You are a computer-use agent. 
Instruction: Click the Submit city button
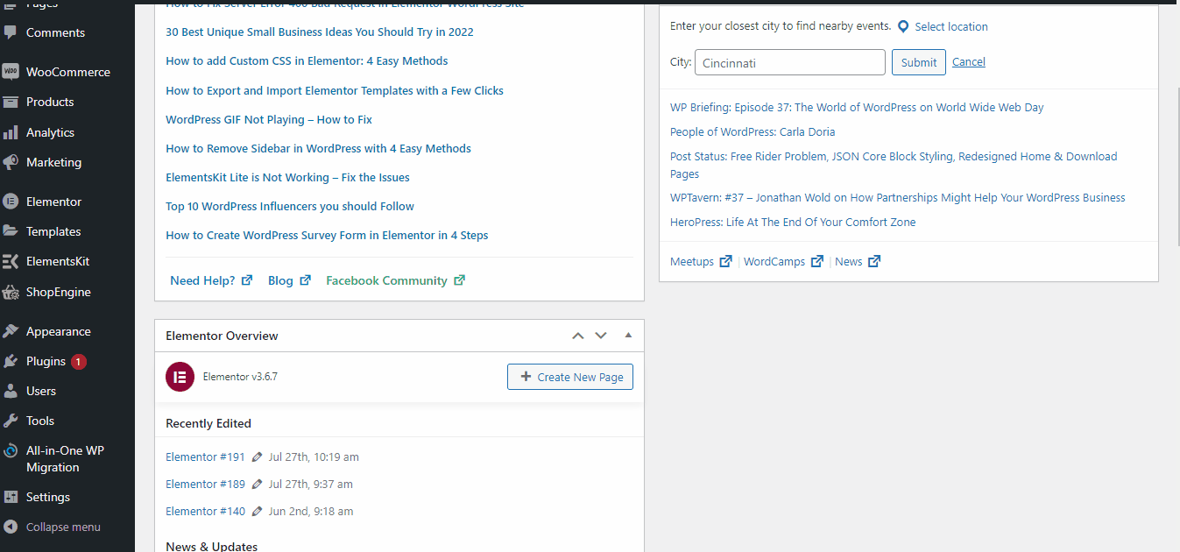coord(919,62)
